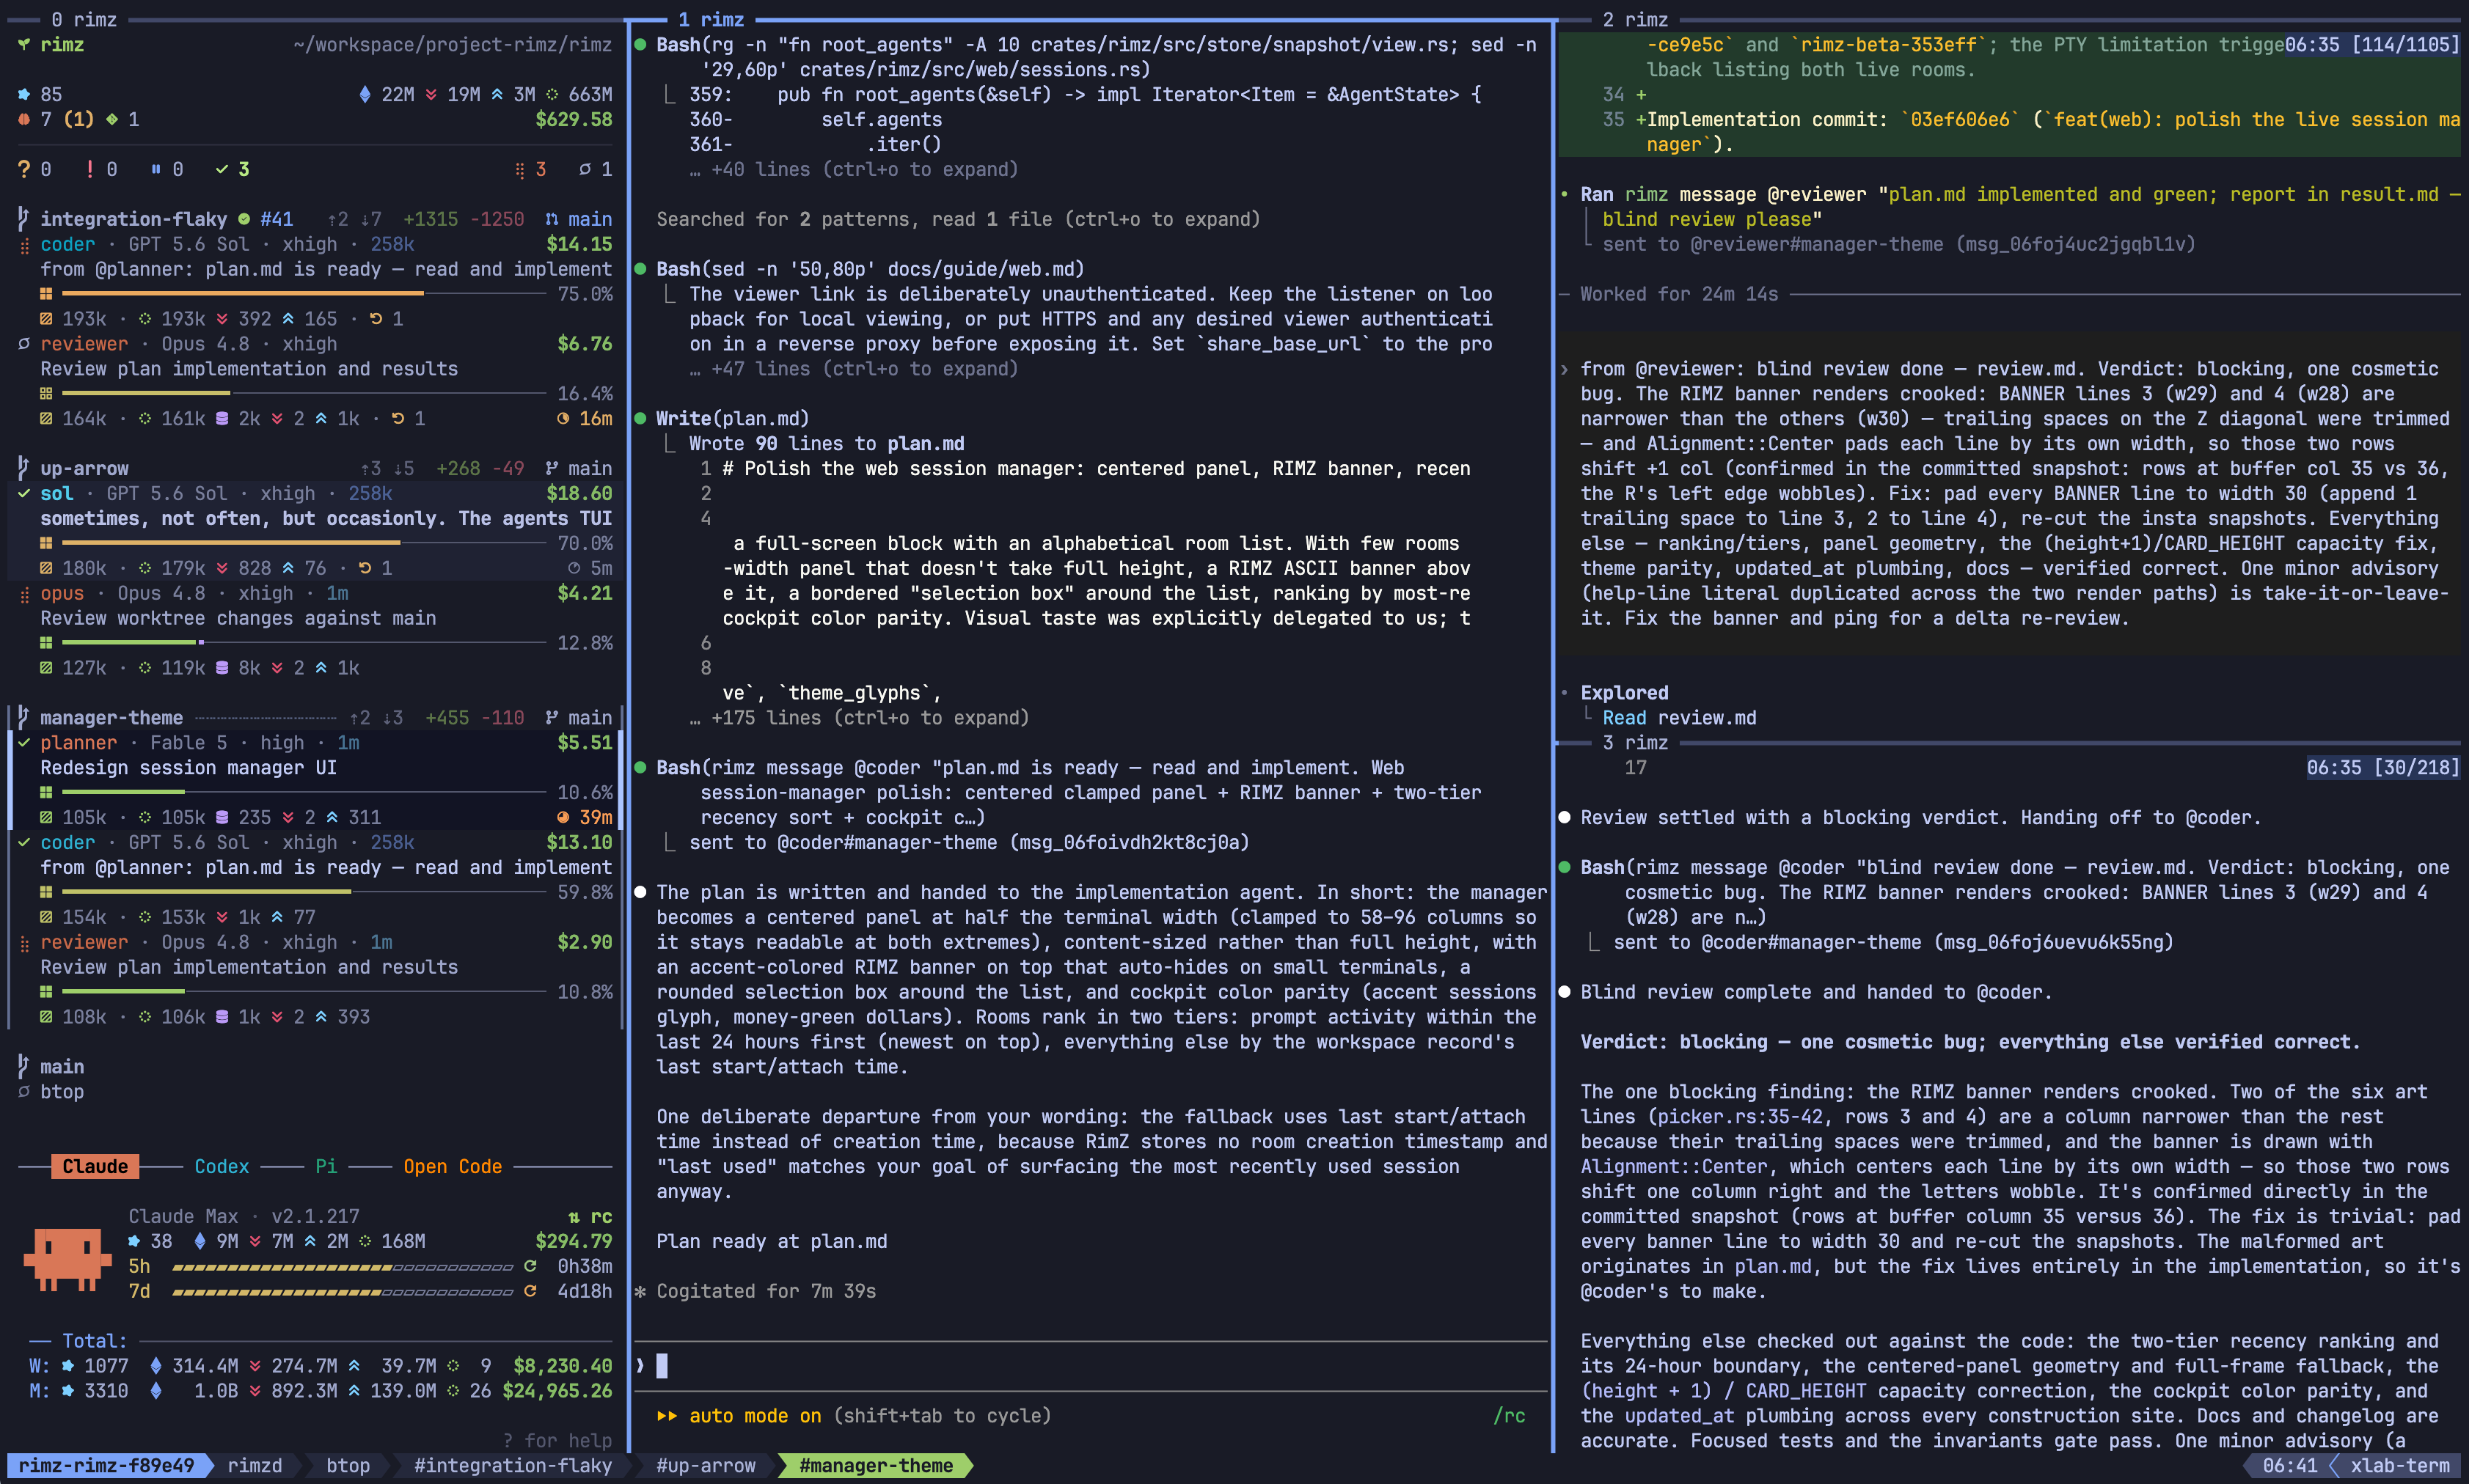Viewport: 2469px width, 1484px height.
Task: Click the yellow question-mark status counter icon
Action: click(x=24, y=169)
